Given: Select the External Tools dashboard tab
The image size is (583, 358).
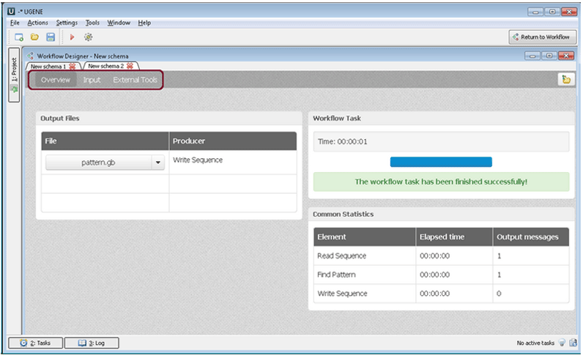Looking at the screenshot, I should pyautogui.click(x=135, y=80).
